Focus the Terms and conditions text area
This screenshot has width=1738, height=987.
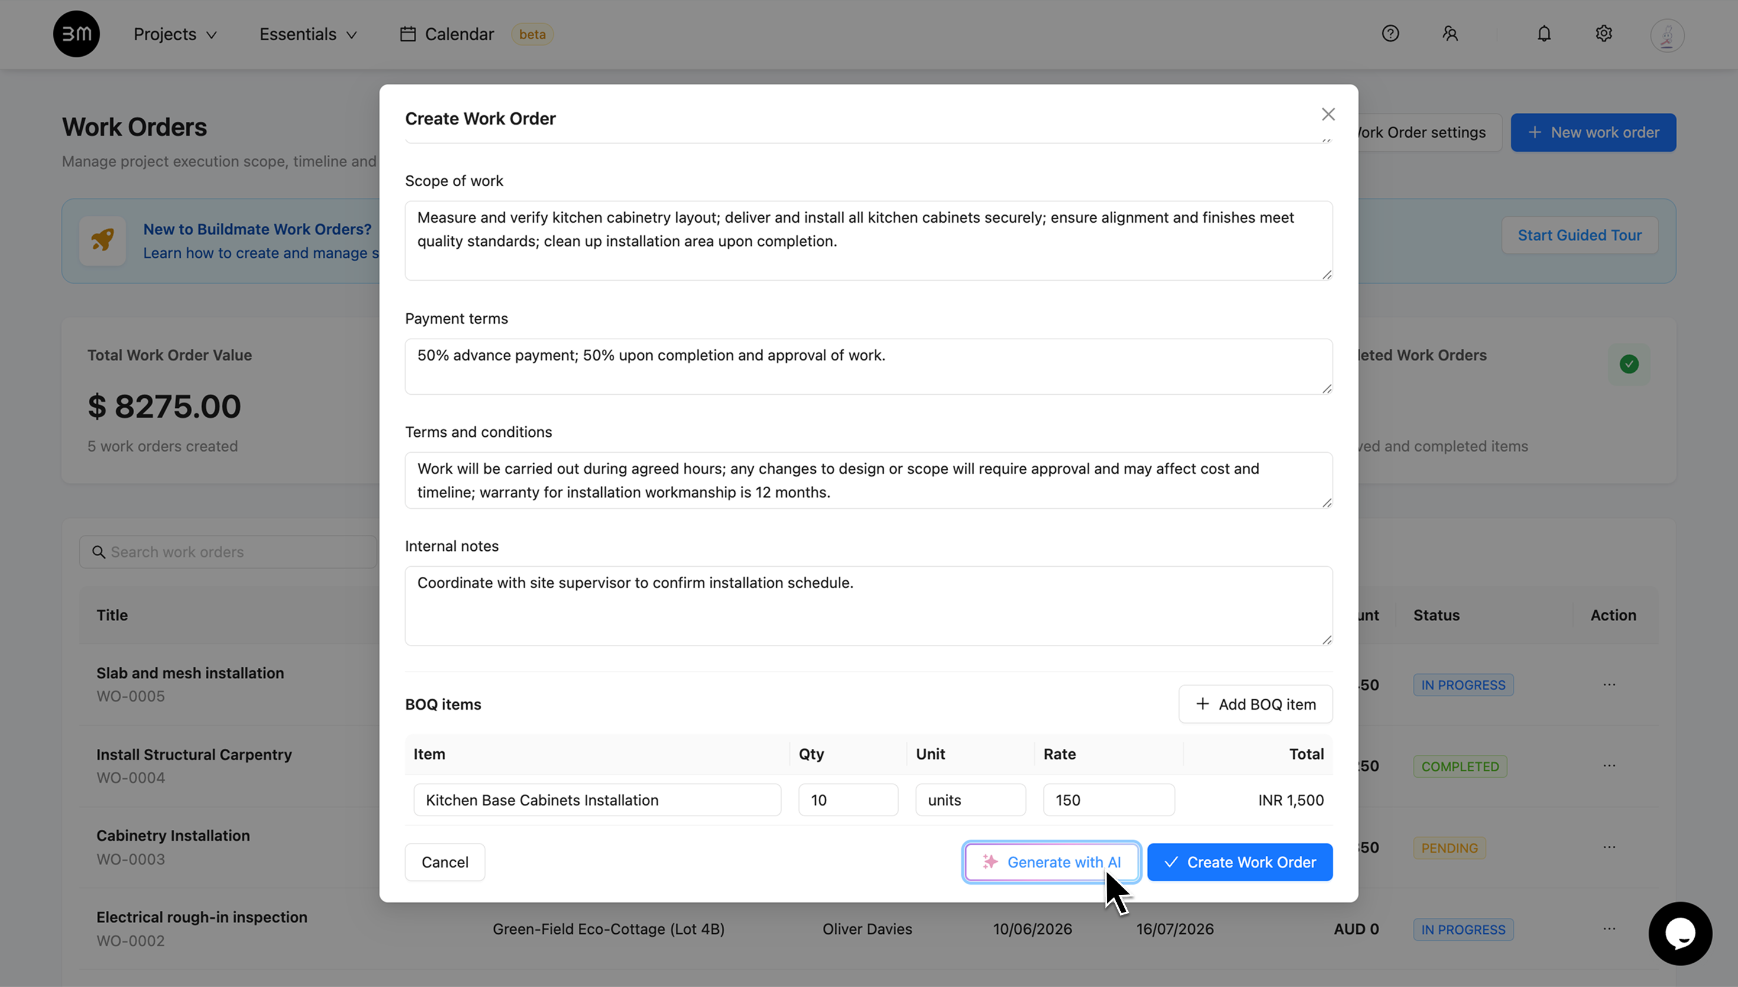[x=868, y=480]
